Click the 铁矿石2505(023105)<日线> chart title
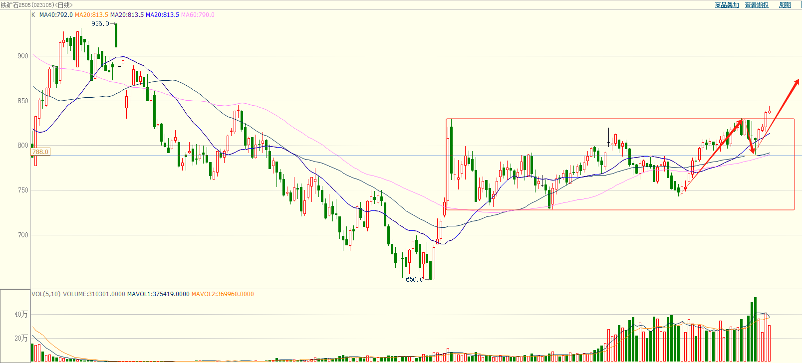Viewport: 802px width, 363px height. tap(36, 5)
